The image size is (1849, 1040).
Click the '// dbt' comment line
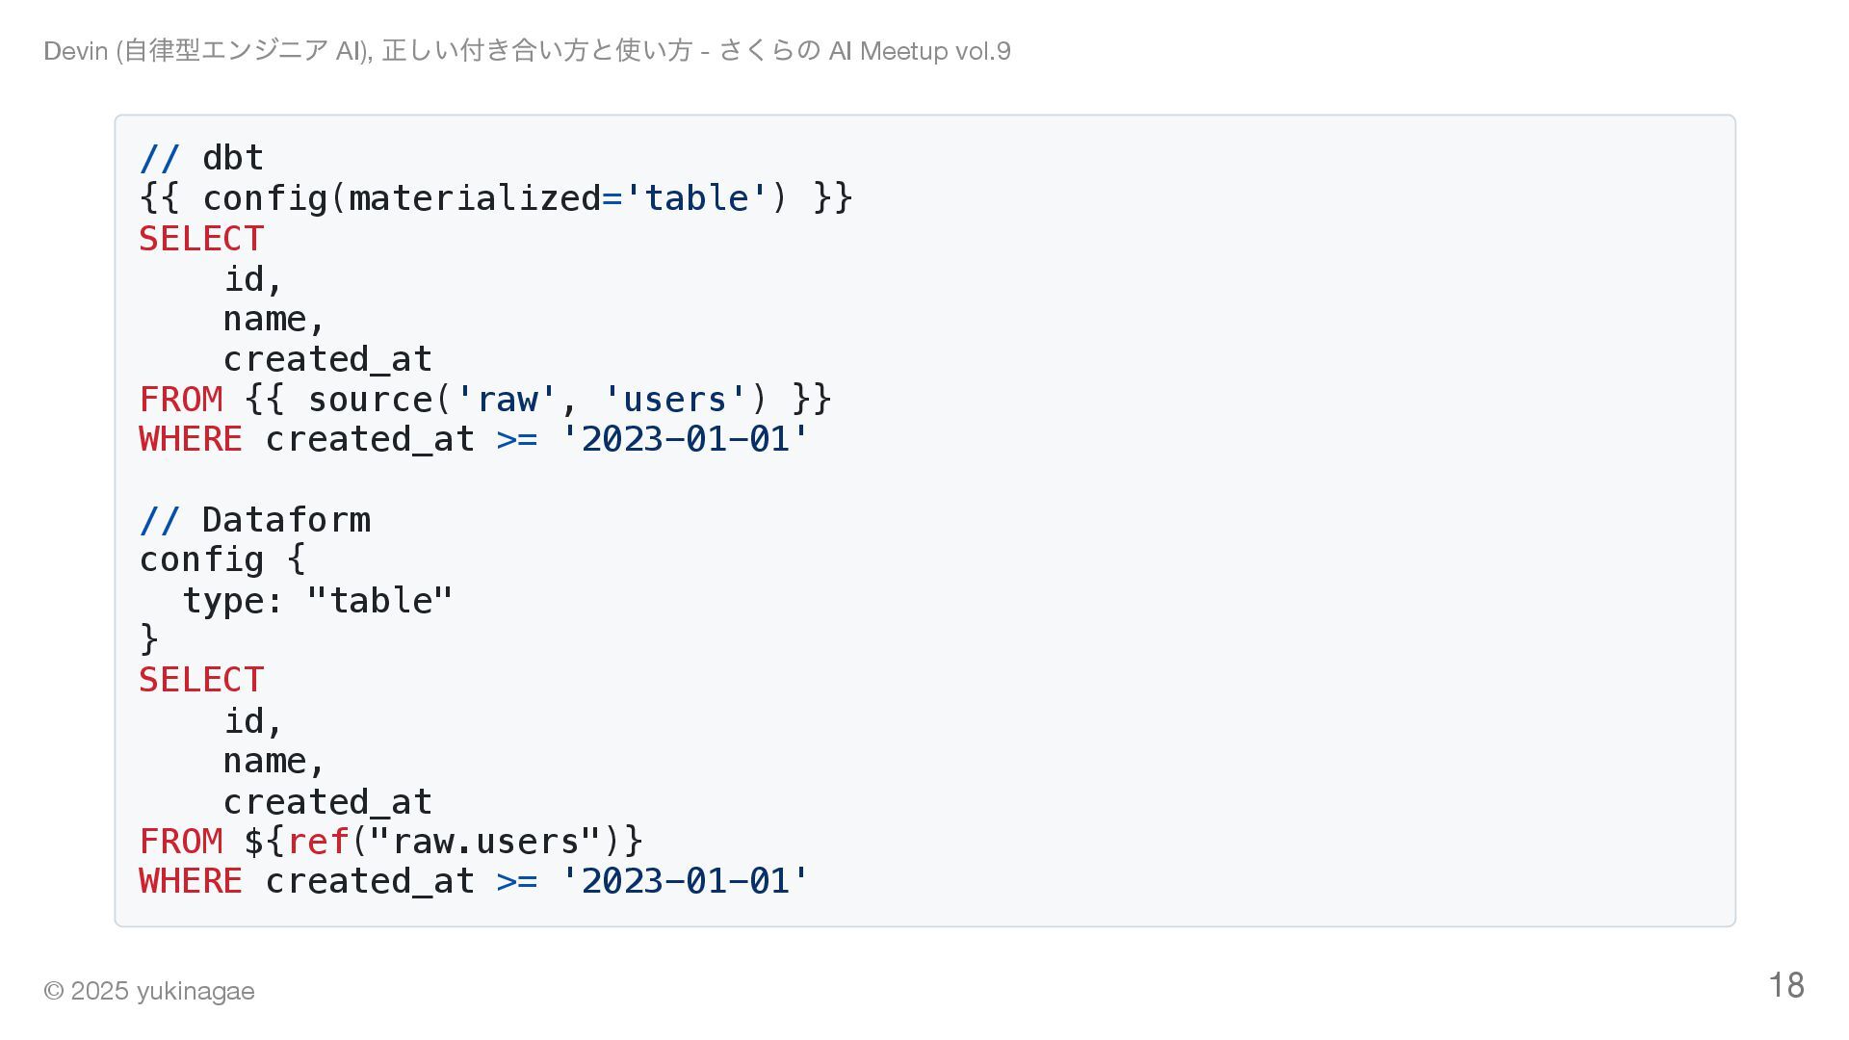[201, 157]
